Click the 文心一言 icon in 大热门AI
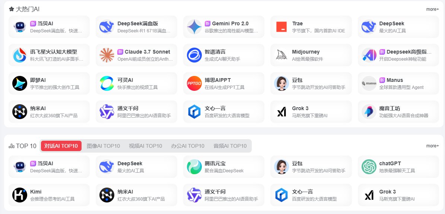The height and width of the screenshot is (214, 445). 194,112
